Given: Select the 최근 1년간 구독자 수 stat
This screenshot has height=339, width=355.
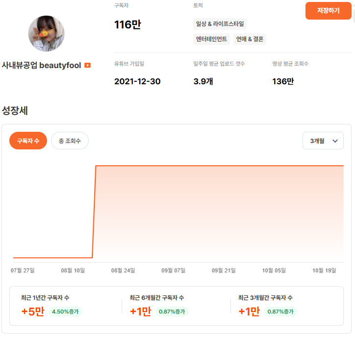Looking at the screenshot, I should pyautogui.click(x=45, y=298).
